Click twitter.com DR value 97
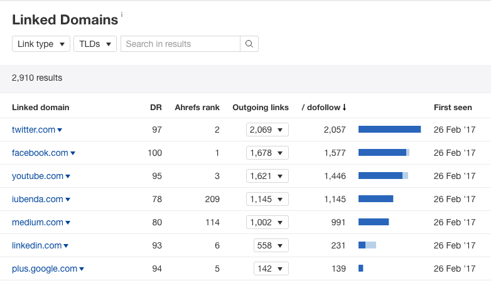Image resolution: width=491 pixels, height=281 pixels. (157, 130)
